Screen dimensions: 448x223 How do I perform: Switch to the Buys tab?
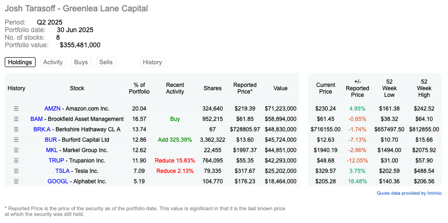81,62
